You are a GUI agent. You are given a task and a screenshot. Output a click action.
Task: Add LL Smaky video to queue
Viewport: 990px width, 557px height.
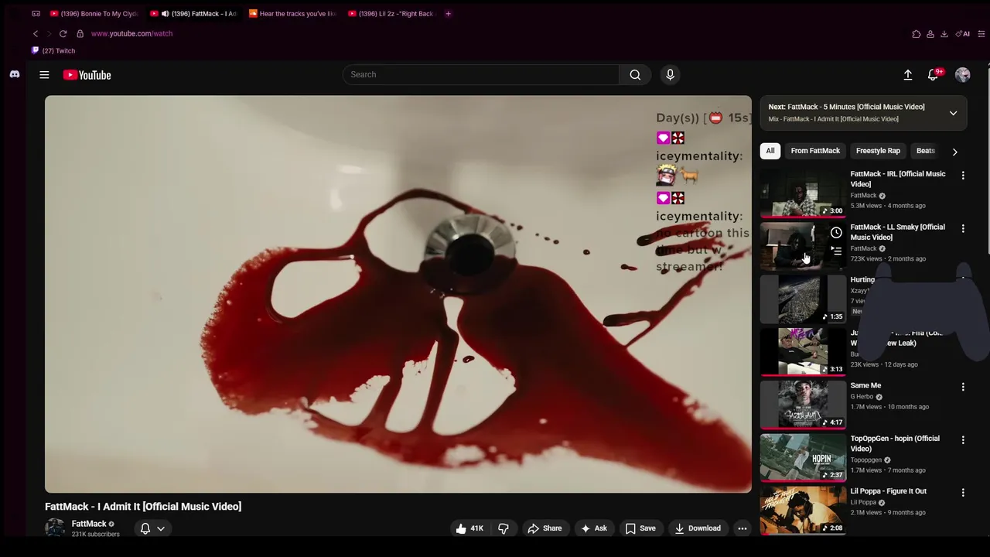click(x=836, y=251)
